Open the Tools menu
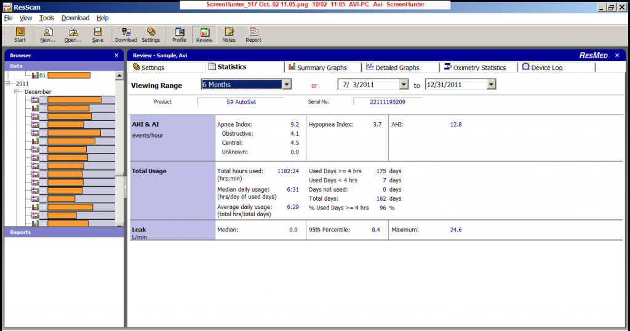This screenshot has height=331, width=630. [47, 18]
